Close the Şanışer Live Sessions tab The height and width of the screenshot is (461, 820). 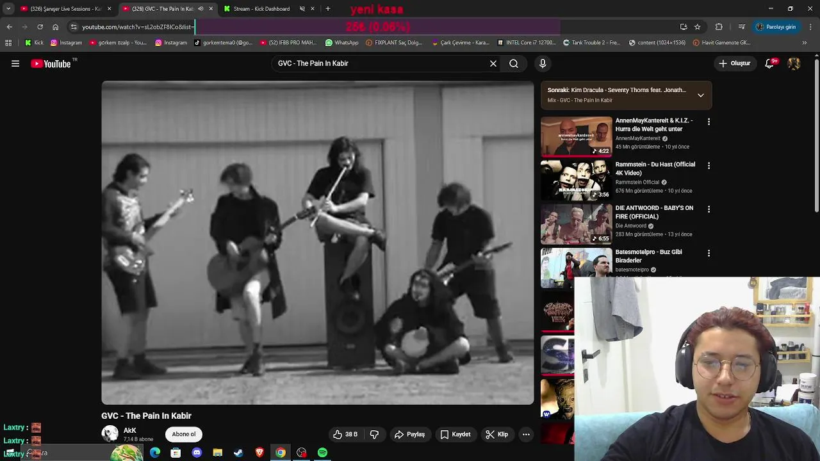[x=109, y=9]
